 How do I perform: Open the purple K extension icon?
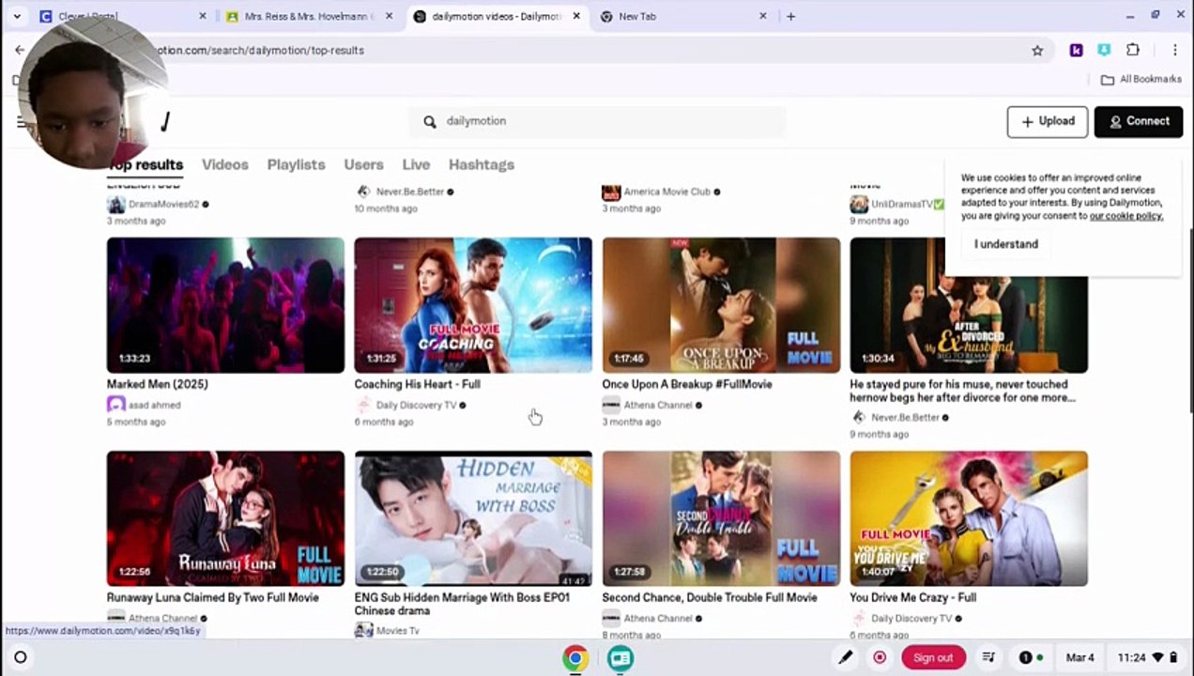point(1076,51)
